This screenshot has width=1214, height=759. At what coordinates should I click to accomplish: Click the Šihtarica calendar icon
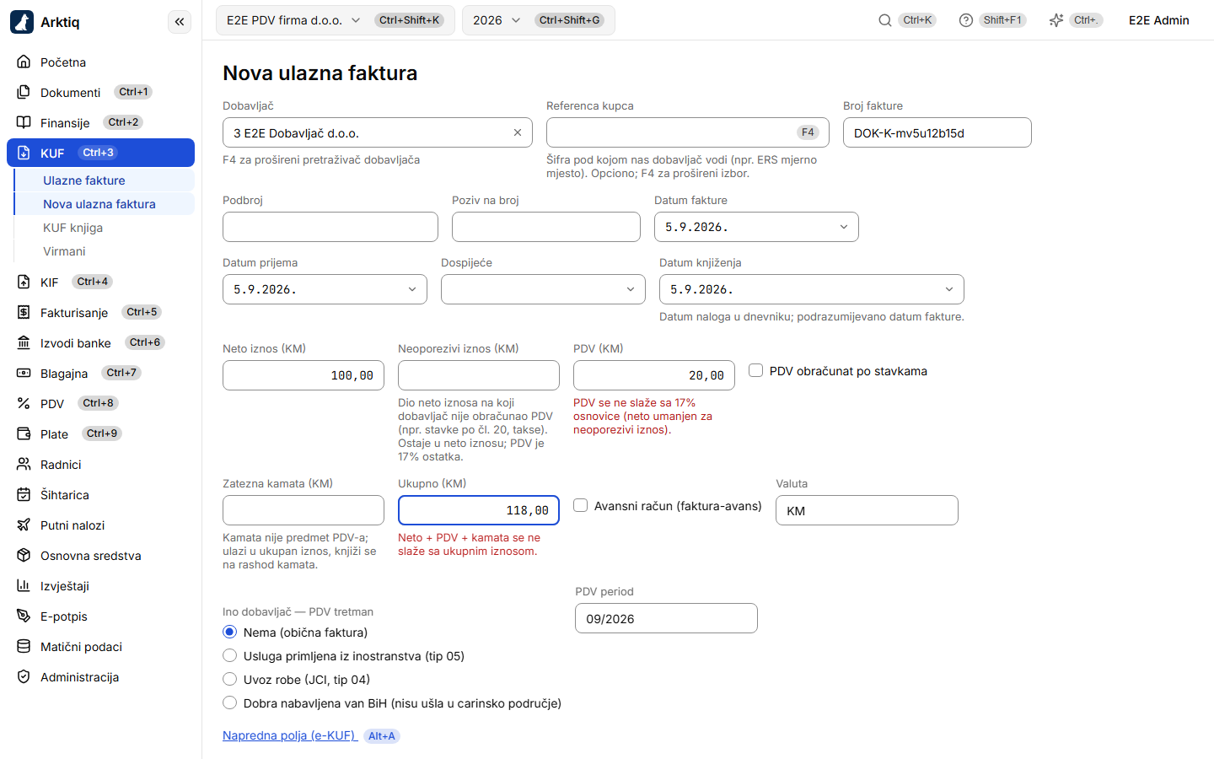click(24, 494)
